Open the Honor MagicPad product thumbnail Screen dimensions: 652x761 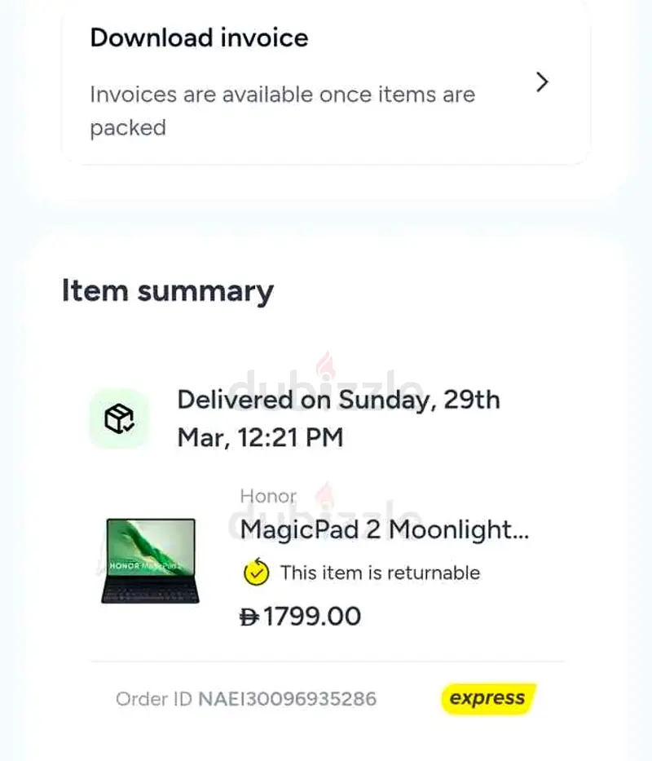[150, 560]
